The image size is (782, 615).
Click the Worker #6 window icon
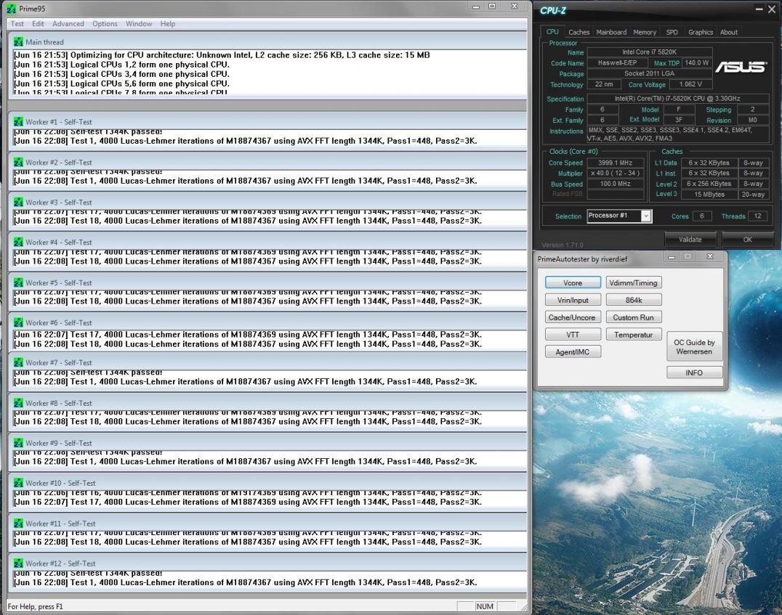pos(18,322)
